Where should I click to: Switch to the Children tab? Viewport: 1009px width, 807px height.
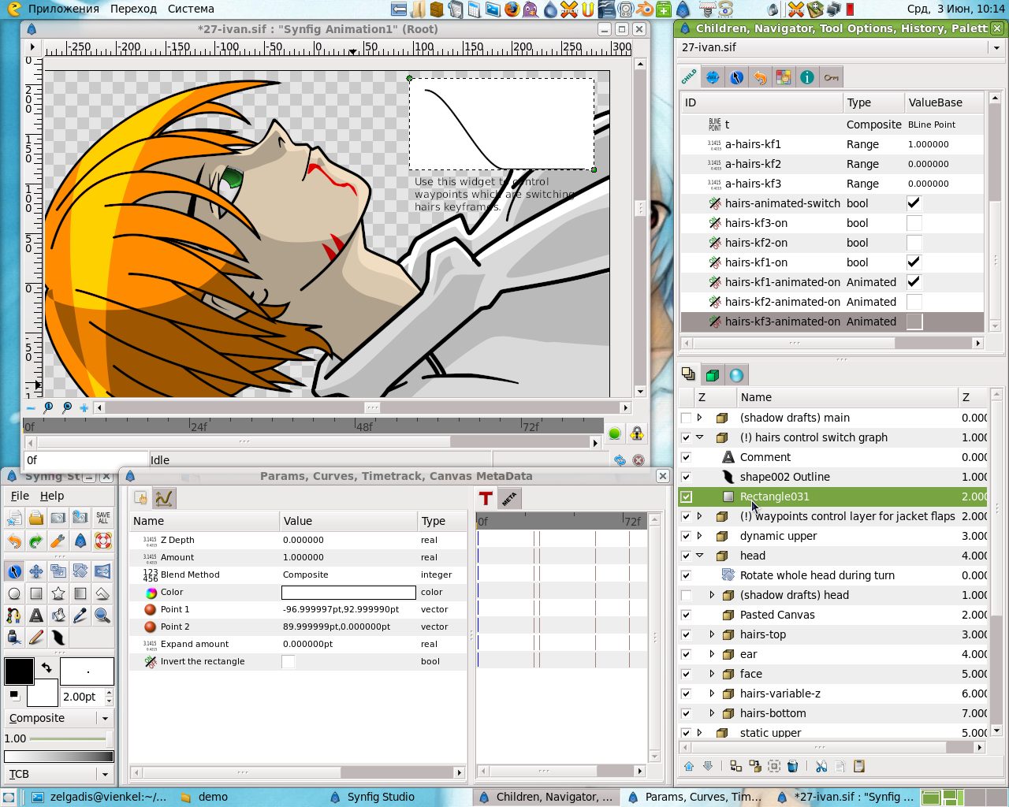coord(689,77)
